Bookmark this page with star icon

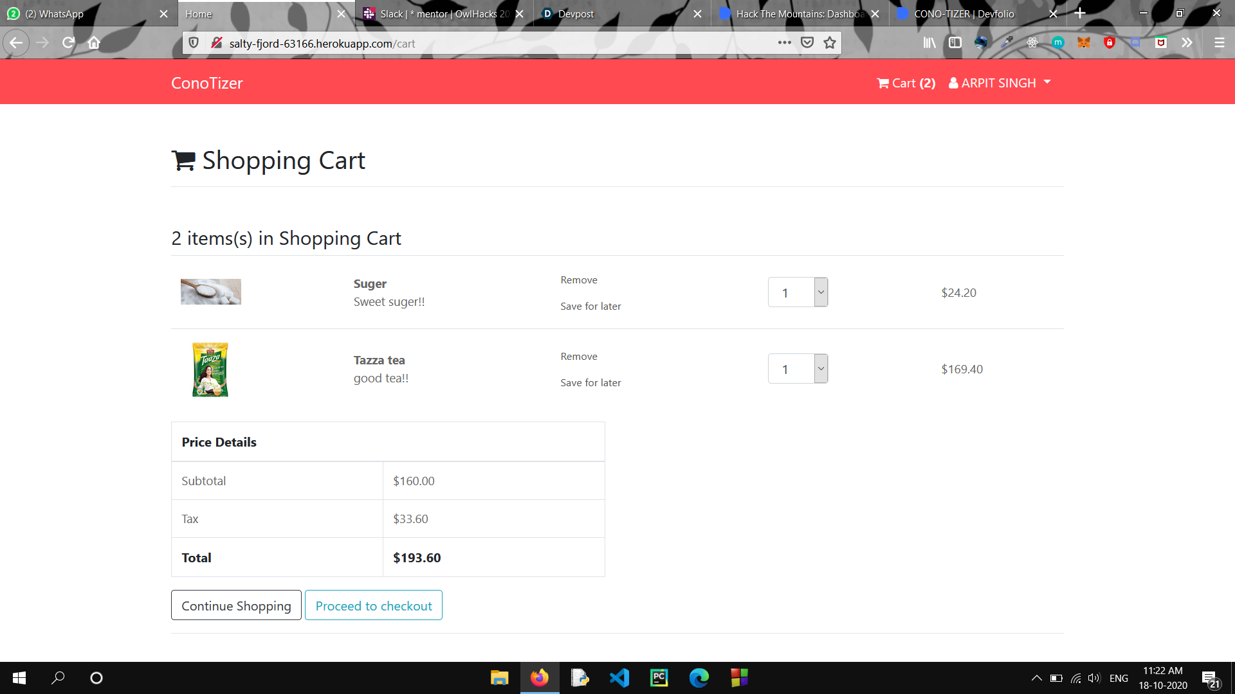tap(830, 43)
